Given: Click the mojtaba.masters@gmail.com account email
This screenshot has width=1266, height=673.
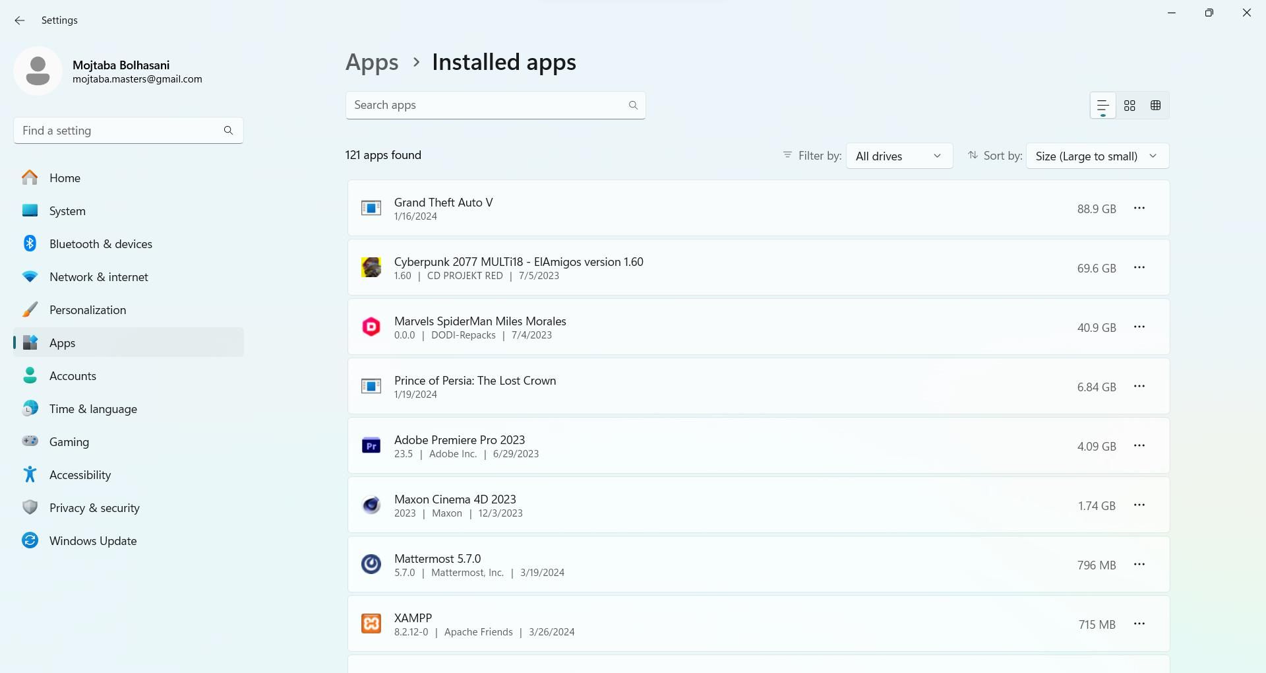Looking at the screenshot, I should (x=137, y=79).
